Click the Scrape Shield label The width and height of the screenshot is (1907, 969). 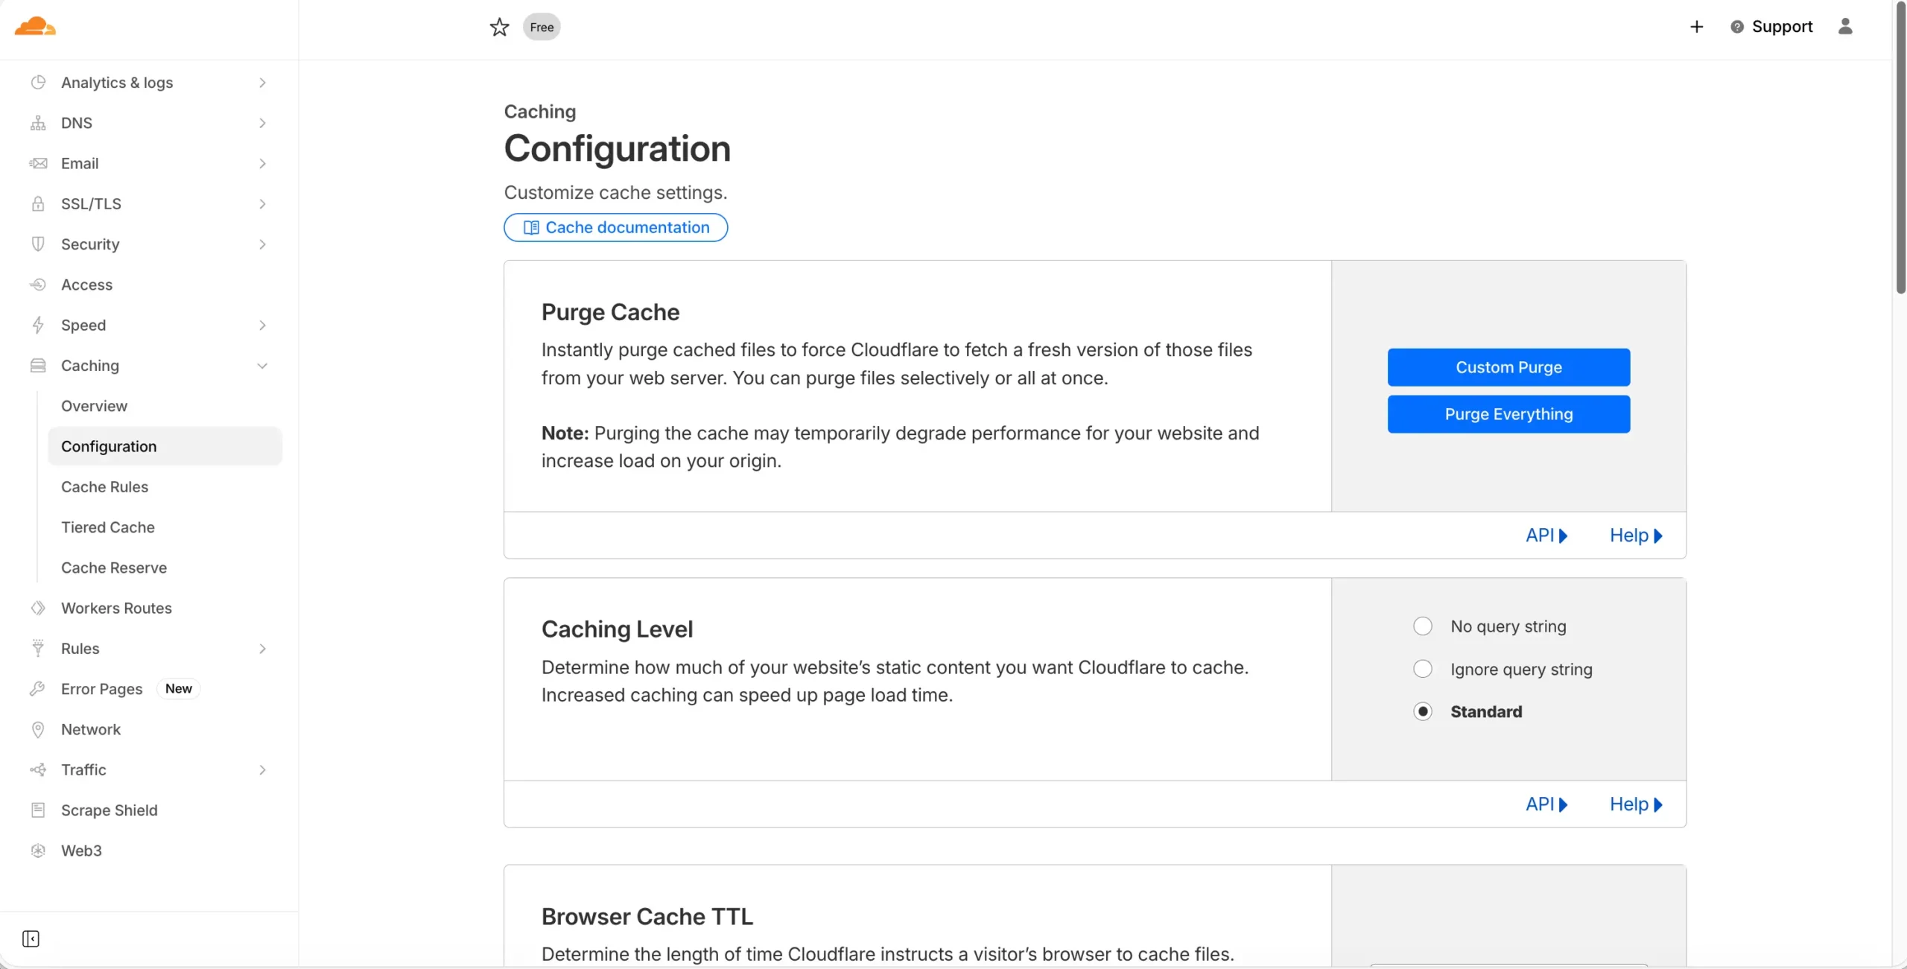(x=110, y=810)
